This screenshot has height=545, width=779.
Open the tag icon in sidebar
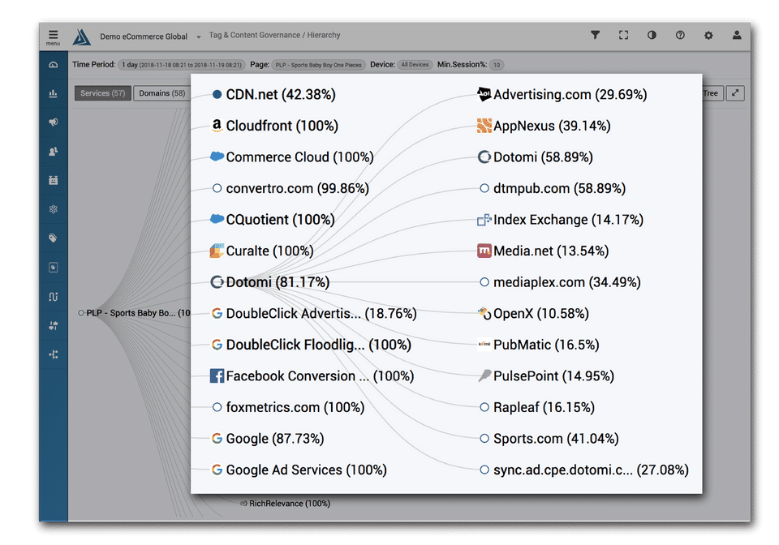click(54, 238)
